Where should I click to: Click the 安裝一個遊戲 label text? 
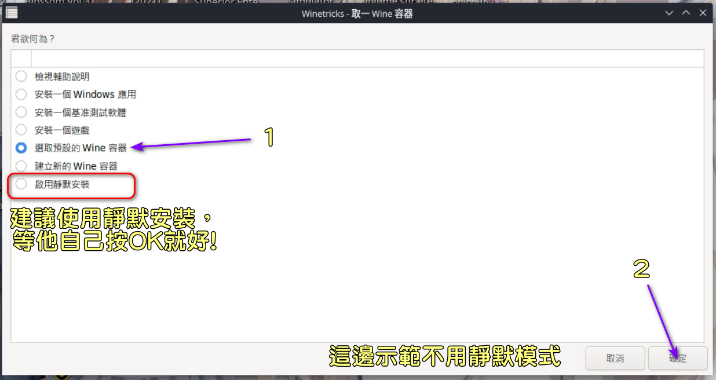[62, 130]
